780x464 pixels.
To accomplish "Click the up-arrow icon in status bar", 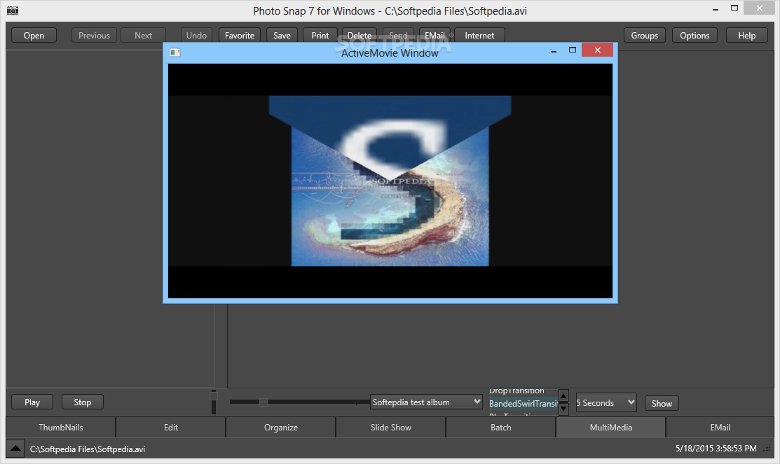I will click(15, 449).
